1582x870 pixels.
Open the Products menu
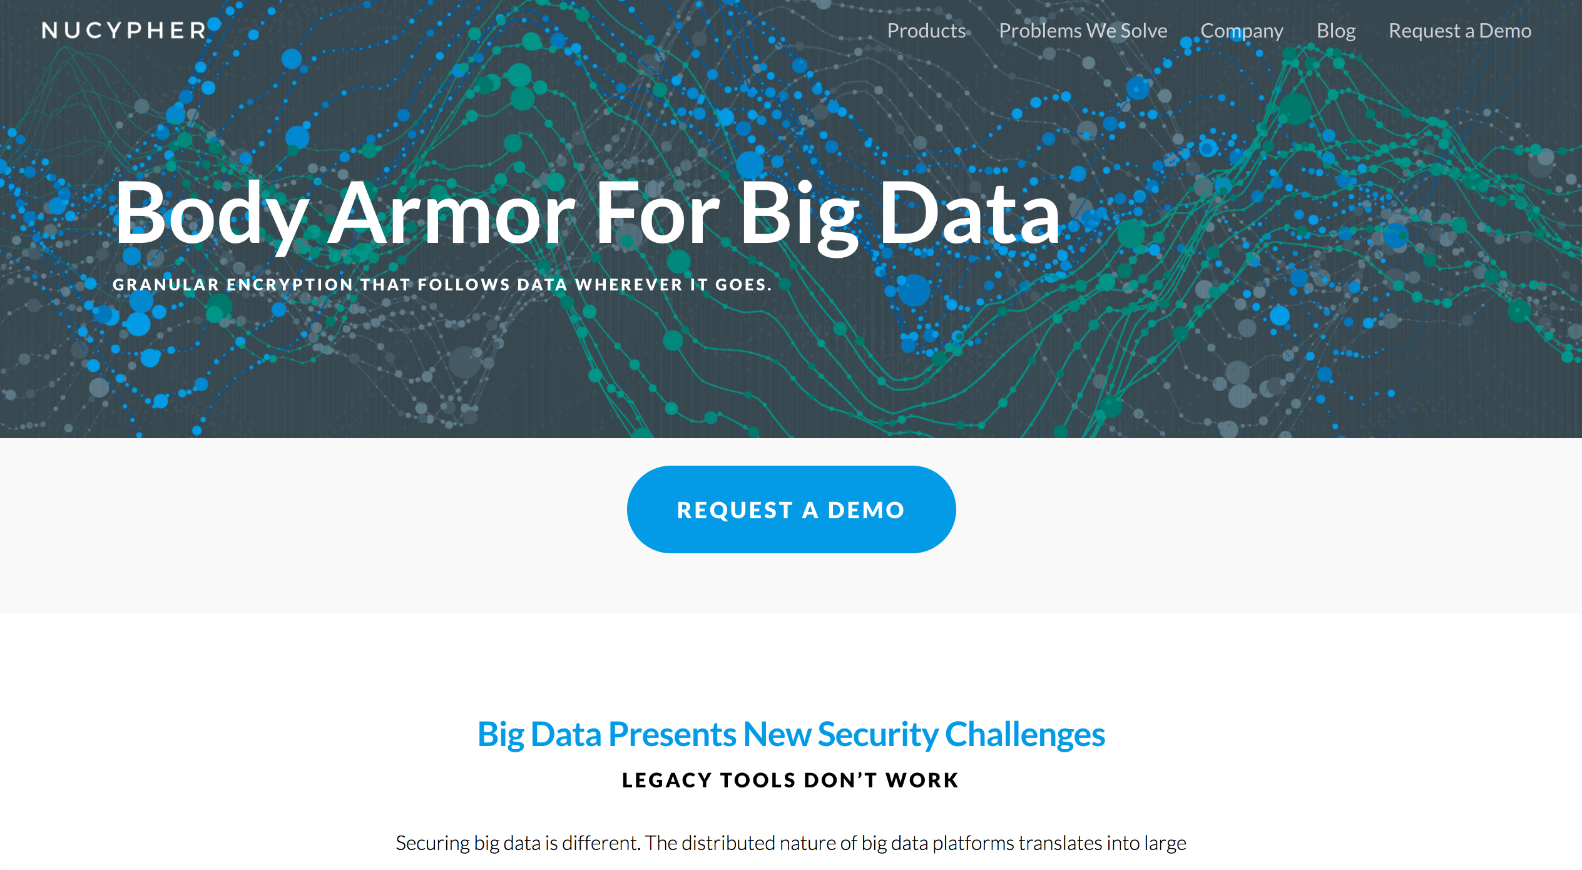[x=927, y=29]
